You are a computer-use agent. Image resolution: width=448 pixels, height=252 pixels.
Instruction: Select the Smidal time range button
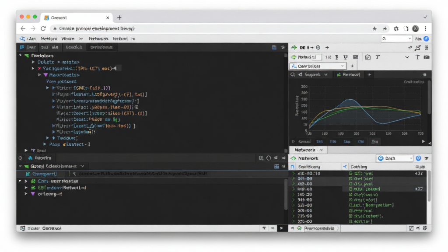(304, 142)
